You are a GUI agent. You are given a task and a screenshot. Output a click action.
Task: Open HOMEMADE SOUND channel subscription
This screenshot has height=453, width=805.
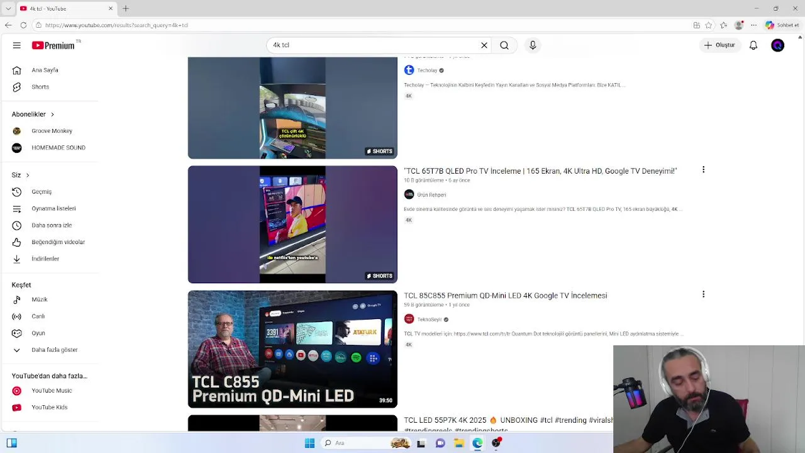coord(58,148)
